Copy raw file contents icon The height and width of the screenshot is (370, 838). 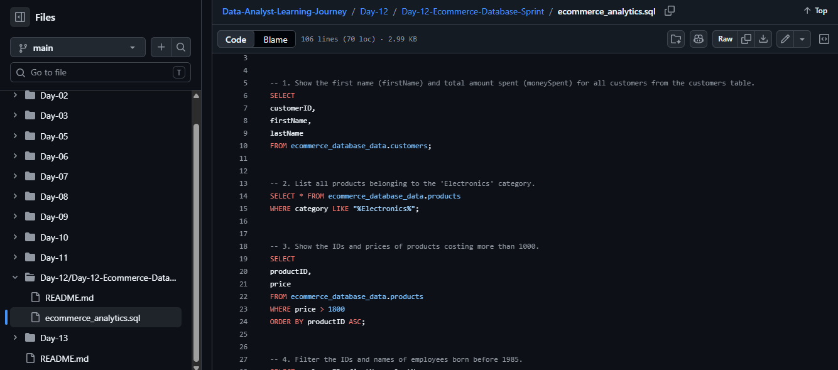coord(746,39)
